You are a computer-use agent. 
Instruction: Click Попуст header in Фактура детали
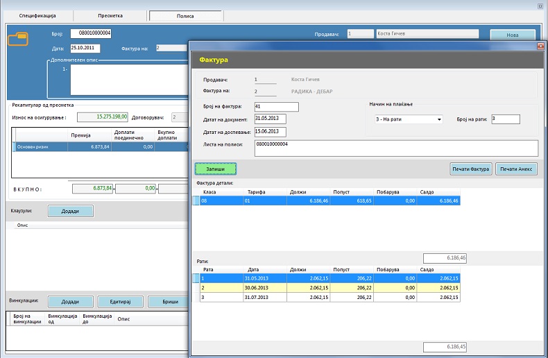tap(352, 192)
